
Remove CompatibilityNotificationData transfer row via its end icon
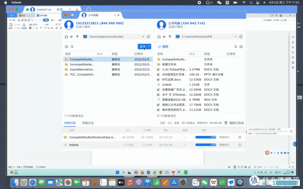(240, 137)
